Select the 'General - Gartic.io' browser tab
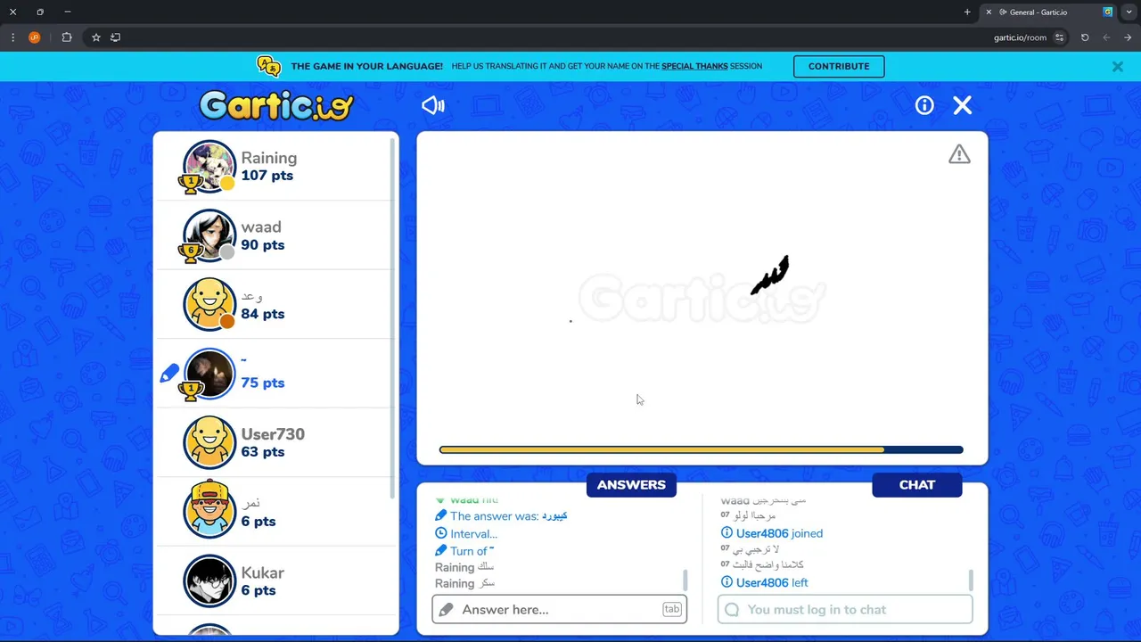The image size is (1141, 642). coord(1047,12)
